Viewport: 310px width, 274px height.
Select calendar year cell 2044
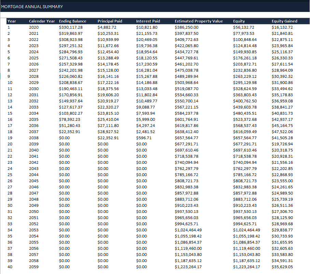click(34, 175)
